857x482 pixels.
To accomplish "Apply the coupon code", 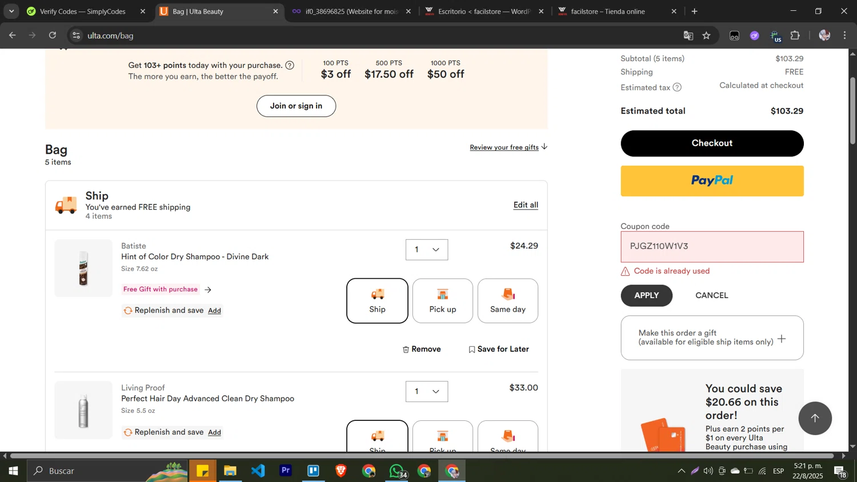I will click(x=647, y=296).
